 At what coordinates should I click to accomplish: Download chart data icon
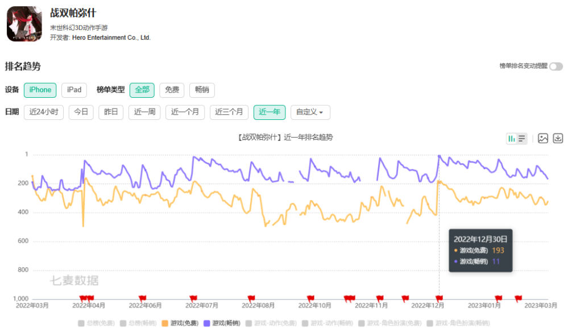click(558, 139)
